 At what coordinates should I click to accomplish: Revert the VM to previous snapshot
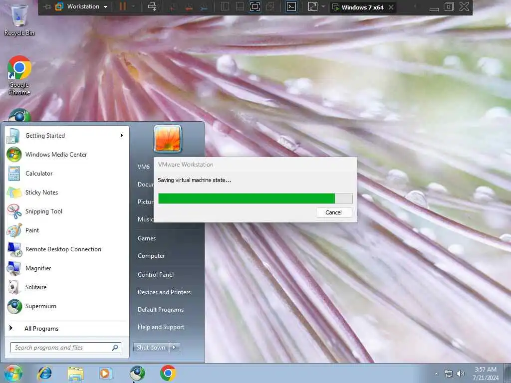[x=189, y=7]
